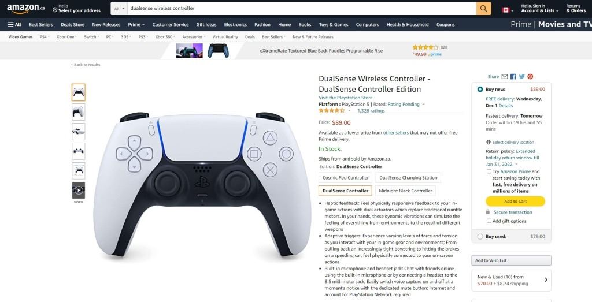Share product via email envelope icon
Image resolution: width=592 pixels, height=302 pixels.
504,77
